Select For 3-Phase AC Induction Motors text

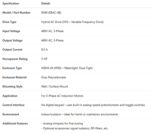click(62, 96)
